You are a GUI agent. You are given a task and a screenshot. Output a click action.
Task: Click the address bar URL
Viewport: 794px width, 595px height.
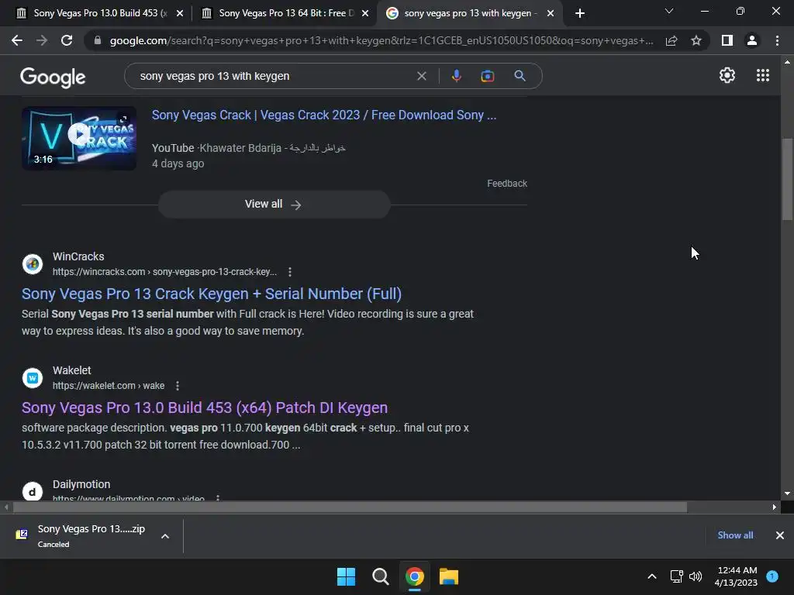381,40
